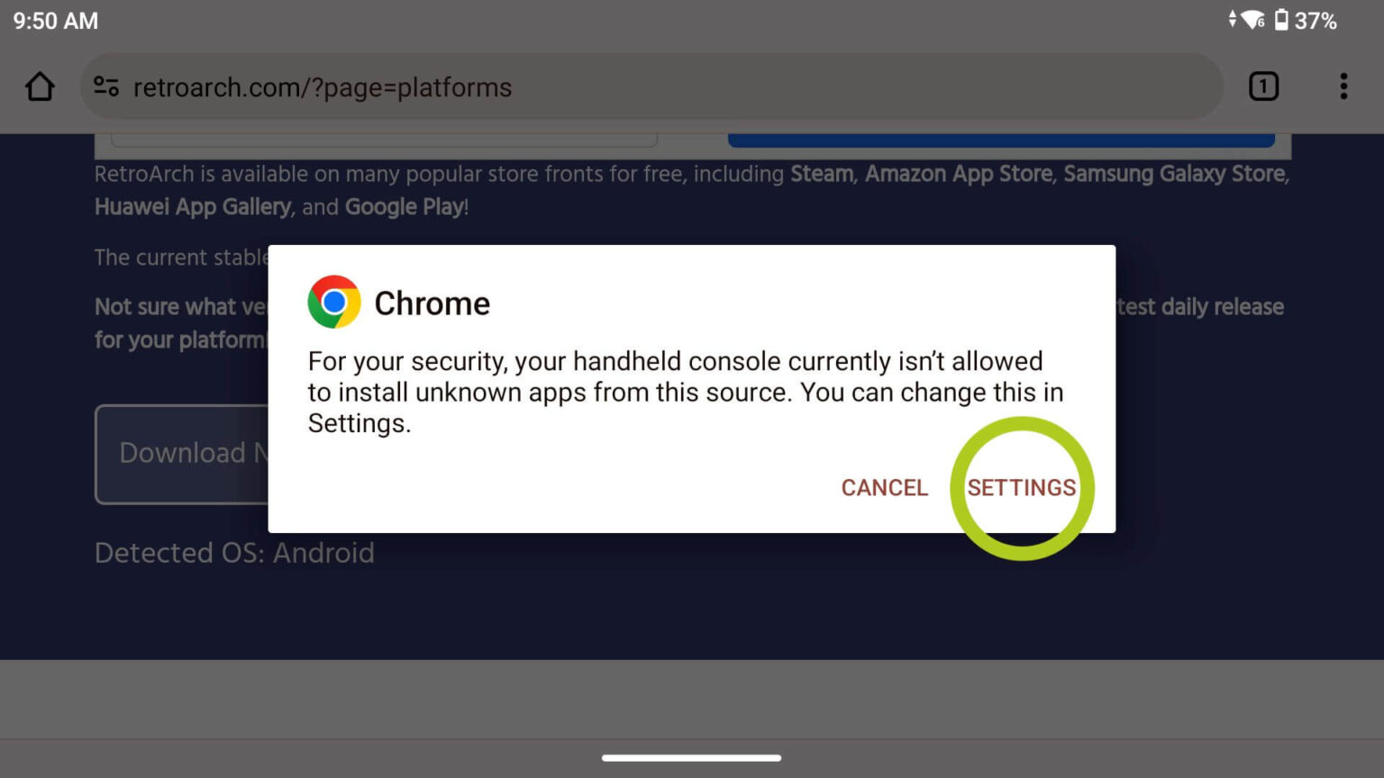Open the tab switcher showing 1 tab
Viewport: 1384px width, 778px height.
coord(1263,86)
